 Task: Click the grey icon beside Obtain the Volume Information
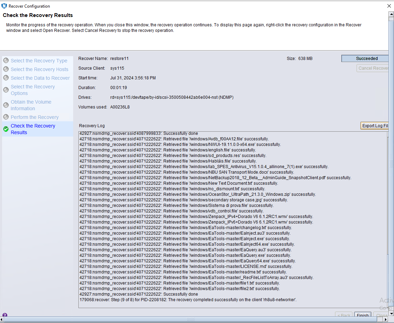click(6, 105)
